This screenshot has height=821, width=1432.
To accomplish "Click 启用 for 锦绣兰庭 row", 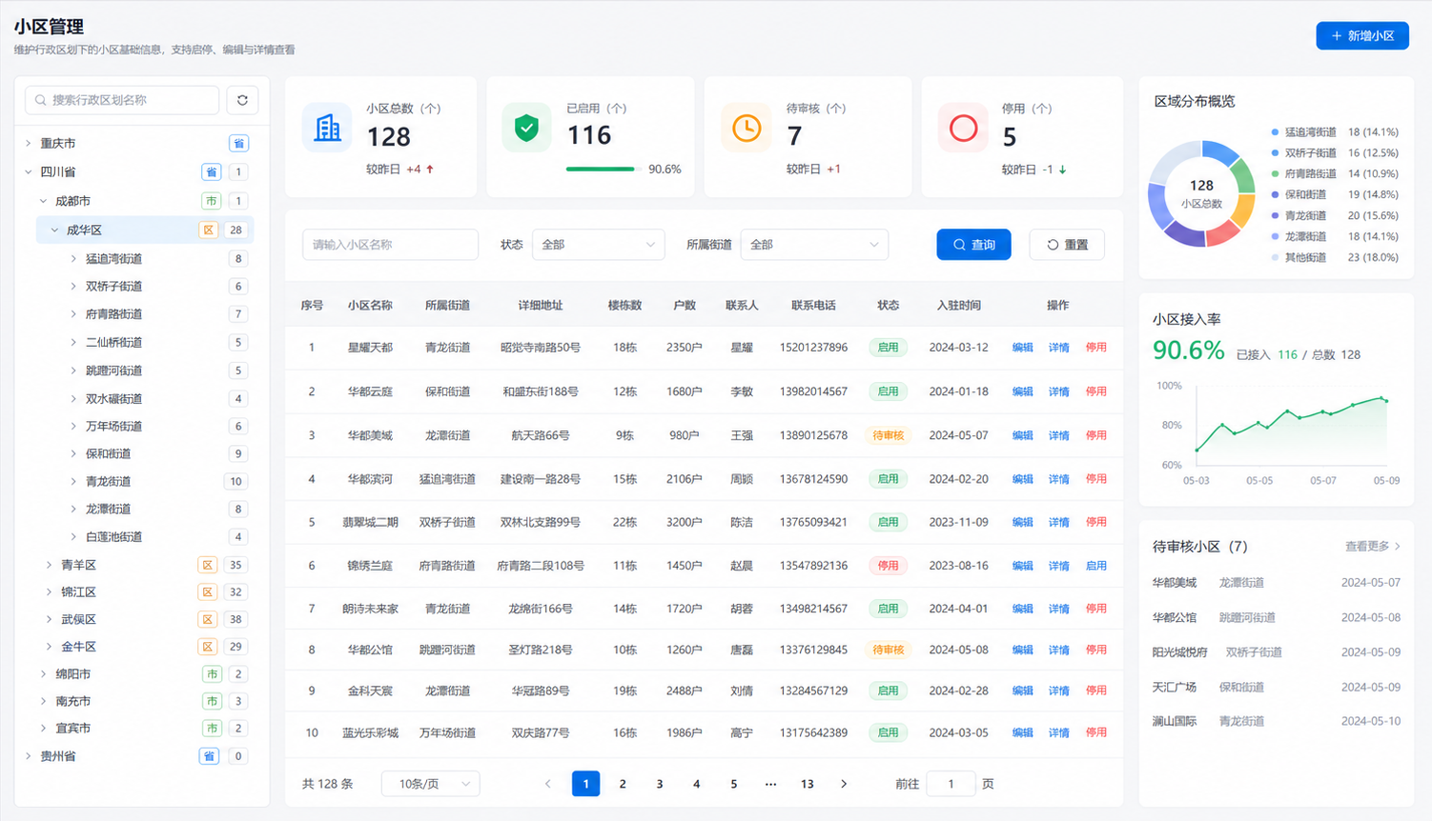I will (x=1096, y=566).
